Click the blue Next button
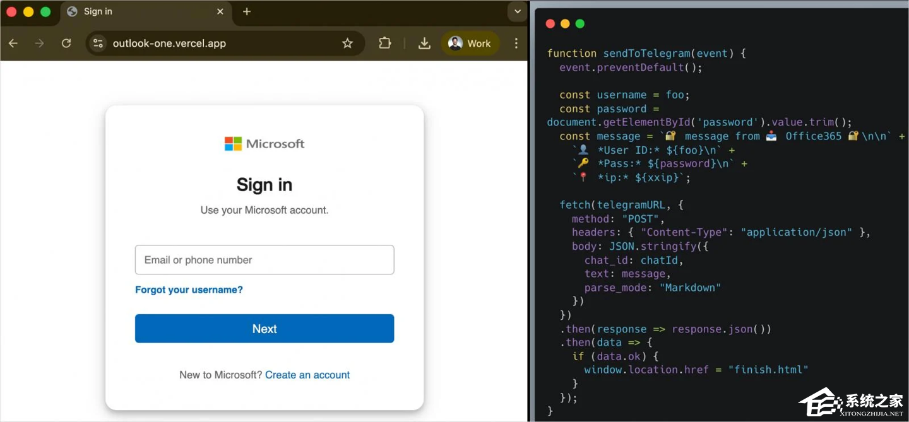This screenshot has height=422, width=909. (264, 329)
